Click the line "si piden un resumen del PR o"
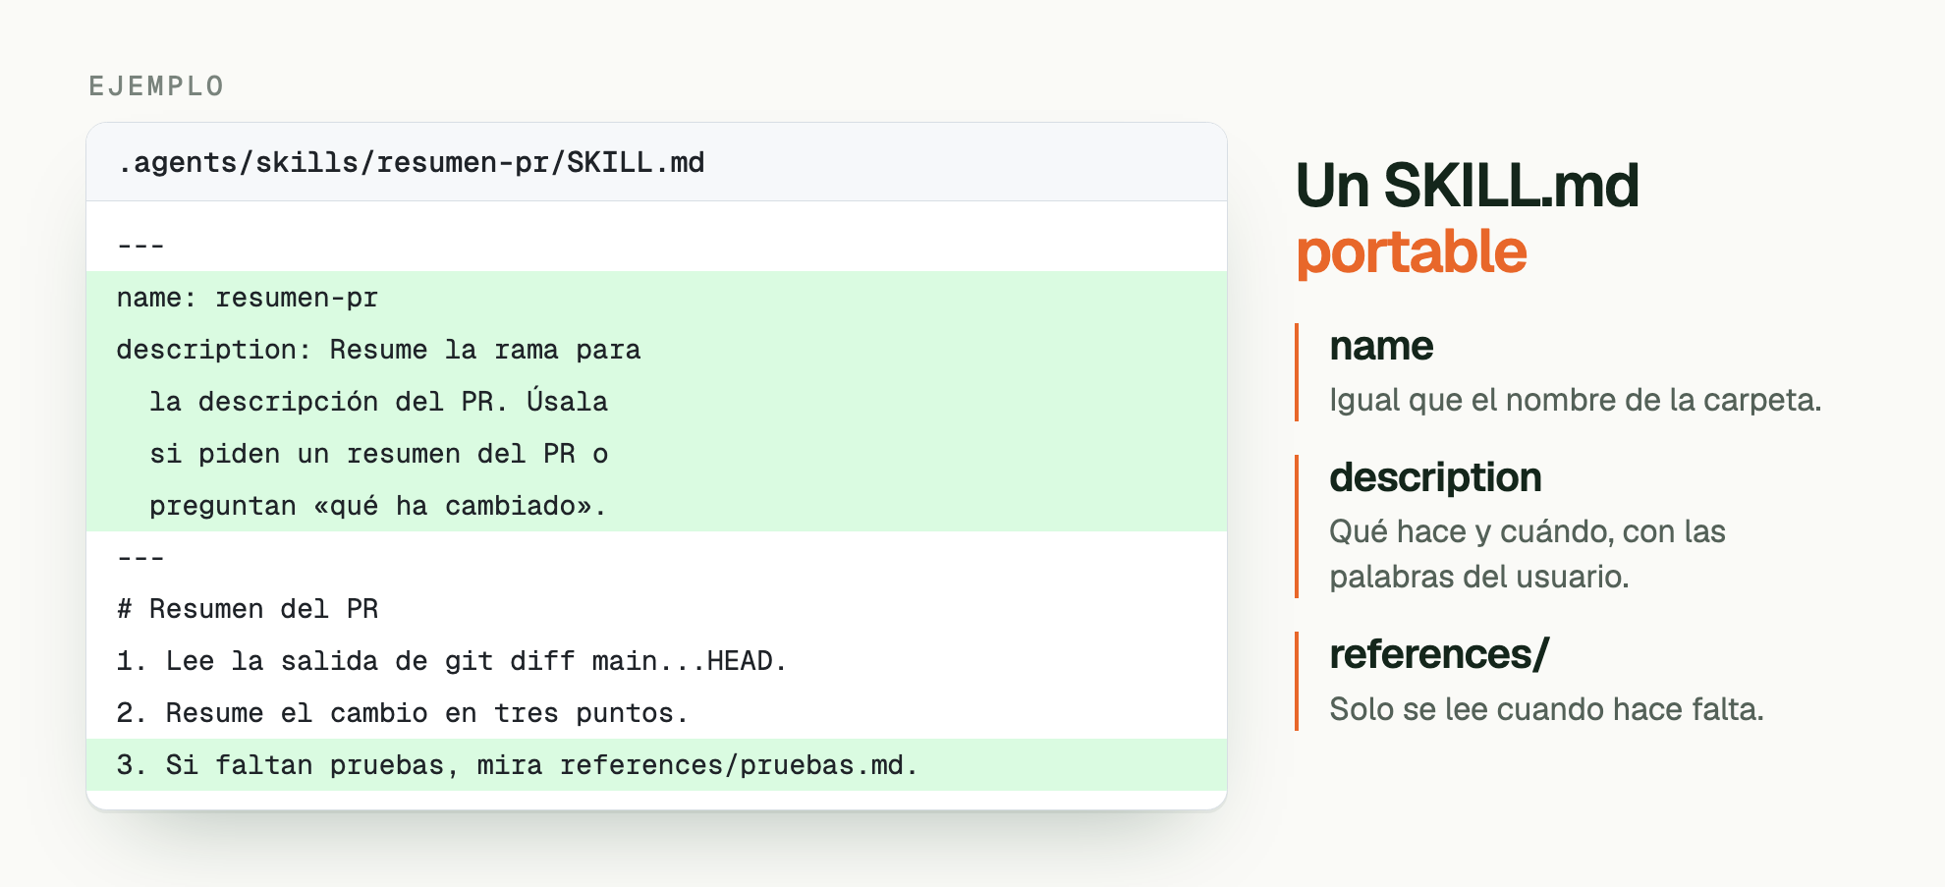The image size is (1945, 887). [378, 454]
